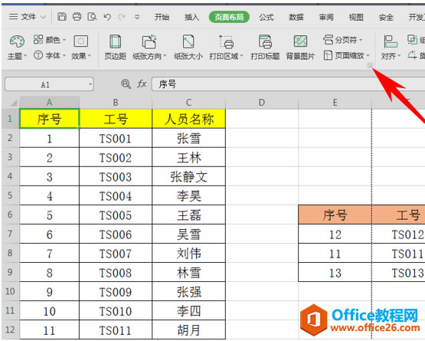Screen dimensions: 425x341
Task: Open the 打印区域 print area dropdown
Action: click(227, 48)
